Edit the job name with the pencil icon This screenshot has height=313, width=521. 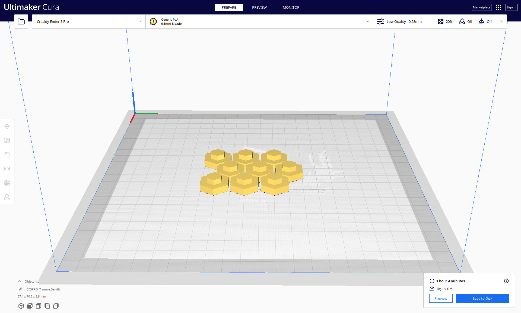coord(20,289)
